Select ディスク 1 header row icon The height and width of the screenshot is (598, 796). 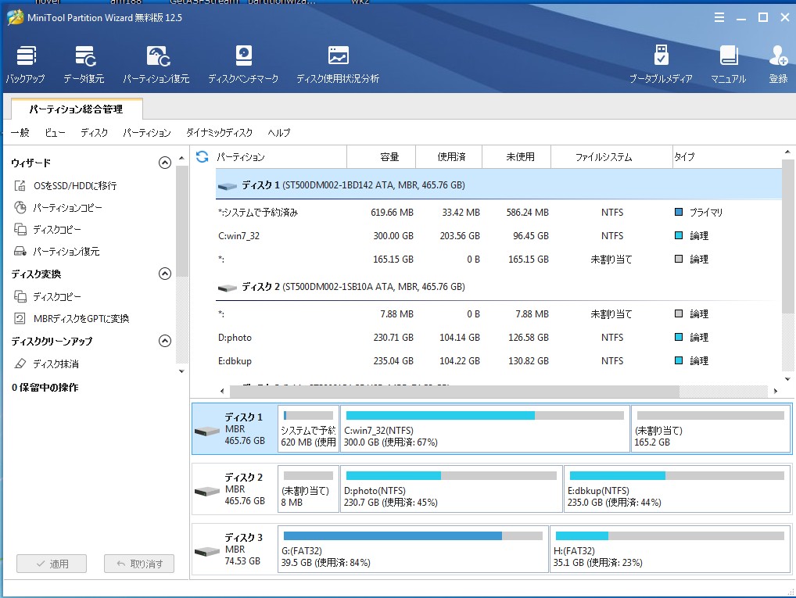click(227, 186)
